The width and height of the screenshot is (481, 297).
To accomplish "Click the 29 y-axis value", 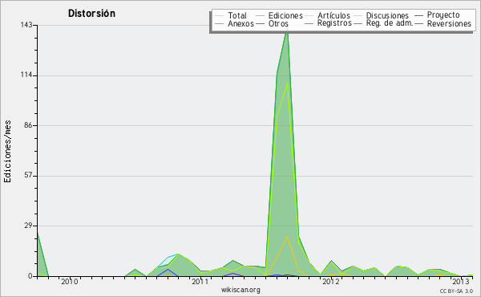I will click(x=28, y=226).
